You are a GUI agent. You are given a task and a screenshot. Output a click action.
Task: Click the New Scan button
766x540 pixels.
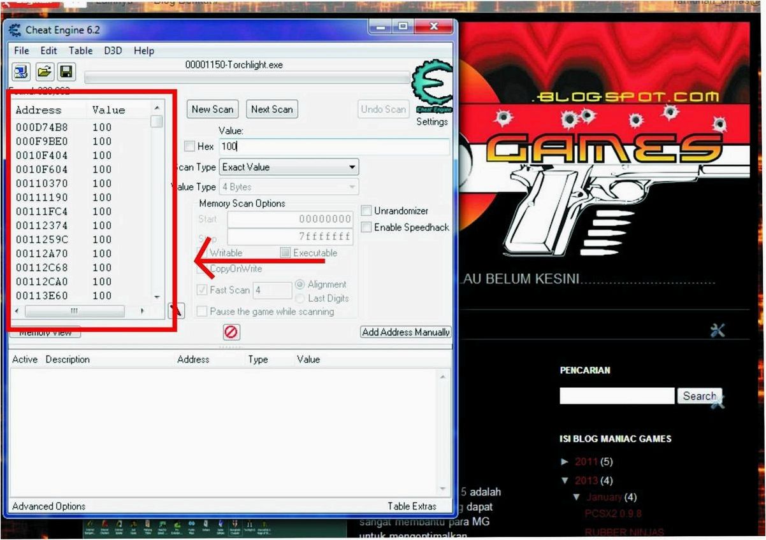(x=213, y=110)
